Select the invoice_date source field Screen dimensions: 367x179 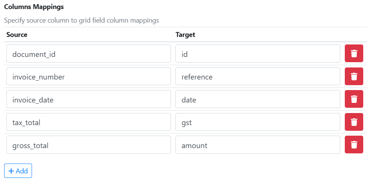coord(88,99)
